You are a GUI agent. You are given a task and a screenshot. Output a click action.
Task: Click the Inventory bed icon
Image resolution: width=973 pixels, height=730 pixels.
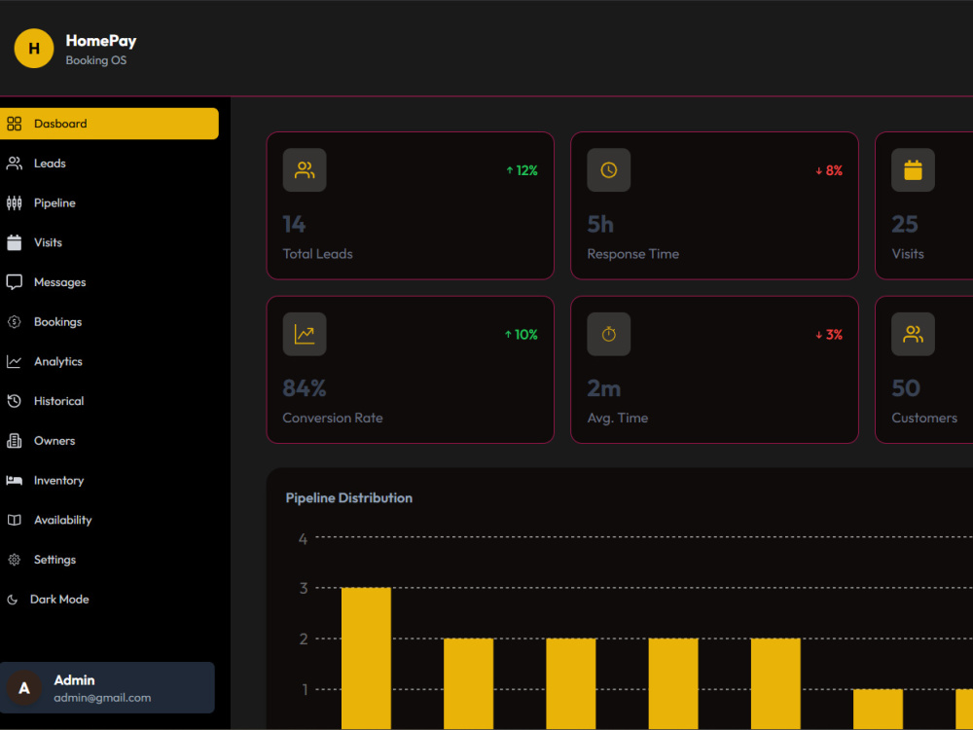[x=15, y=481]
